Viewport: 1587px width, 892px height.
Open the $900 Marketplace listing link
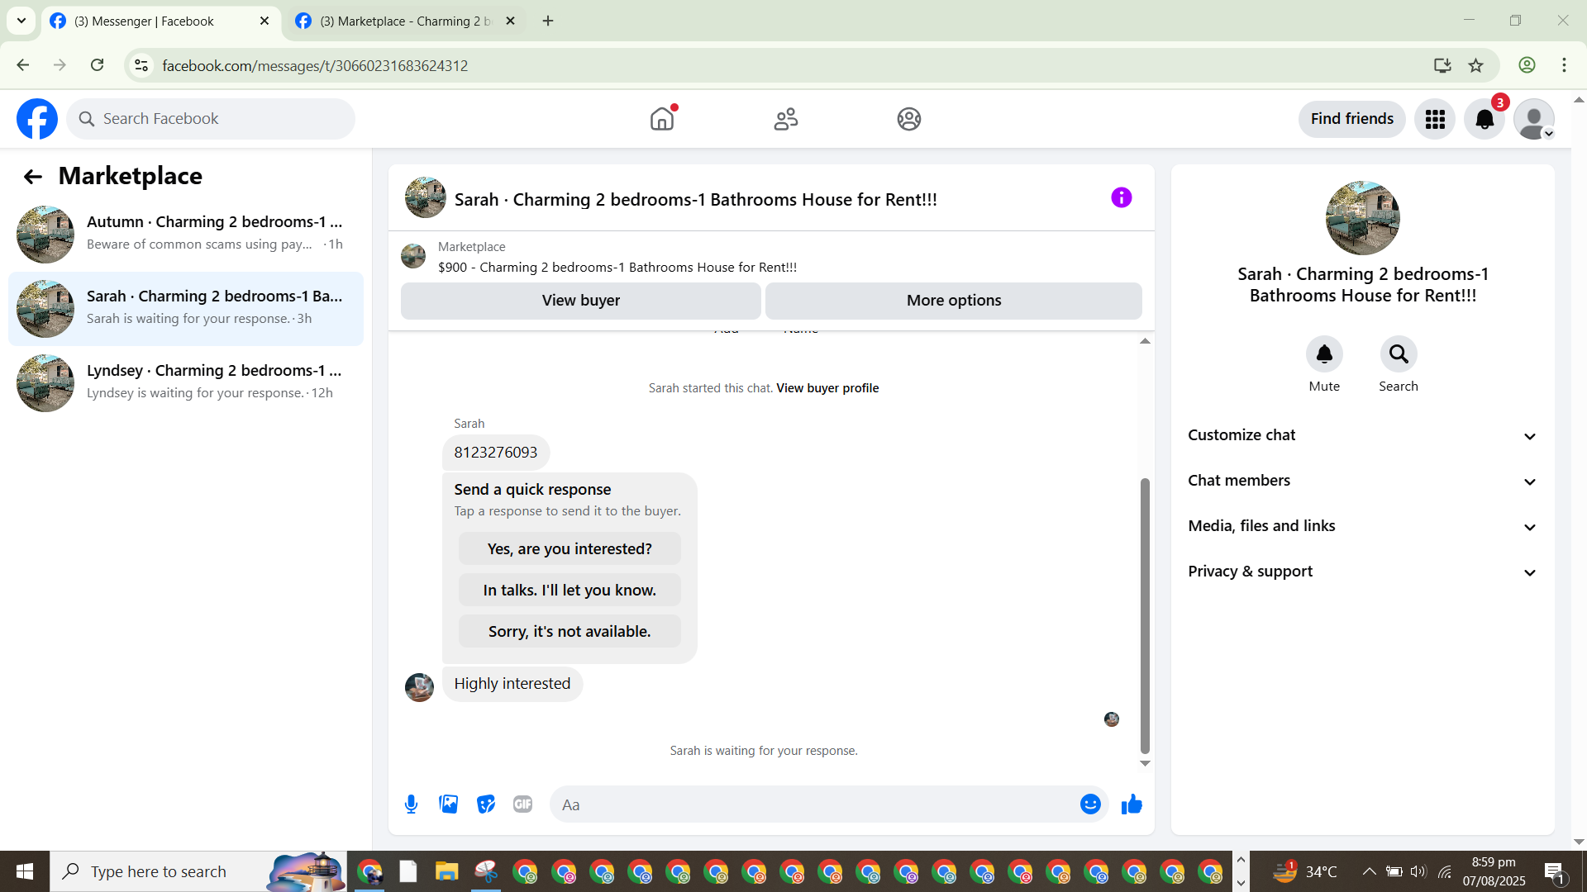(617, 268)
